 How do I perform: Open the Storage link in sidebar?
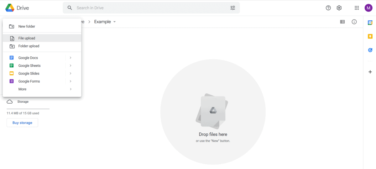(x=23, y=102)
